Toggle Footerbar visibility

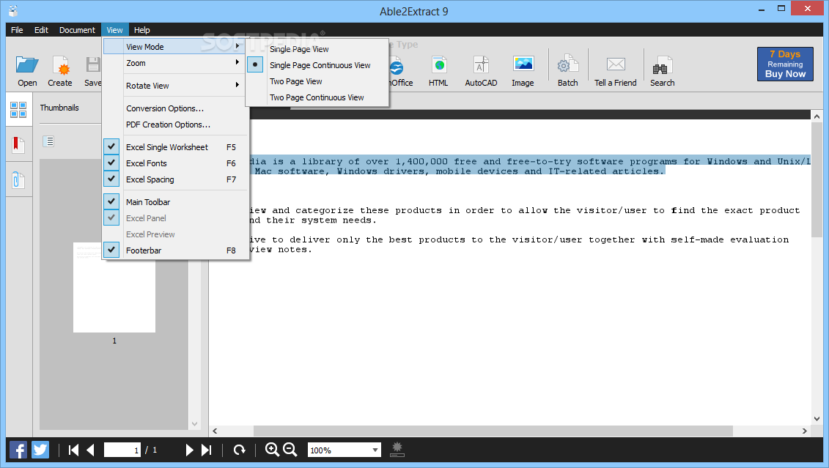click(x=176, y=250)
